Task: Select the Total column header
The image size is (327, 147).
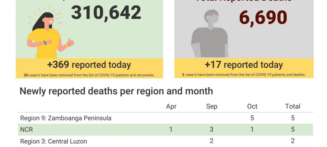Action: [x=293, y=106]
